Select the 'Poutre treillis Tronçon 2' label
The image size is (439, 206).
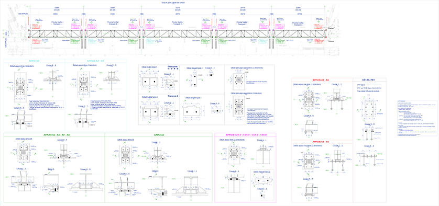[243, 23]
